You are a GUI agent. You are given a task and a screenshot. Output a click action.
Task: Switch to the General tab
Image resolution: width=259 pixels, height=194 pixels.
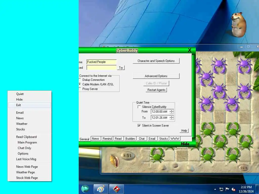tap(84, 139)
